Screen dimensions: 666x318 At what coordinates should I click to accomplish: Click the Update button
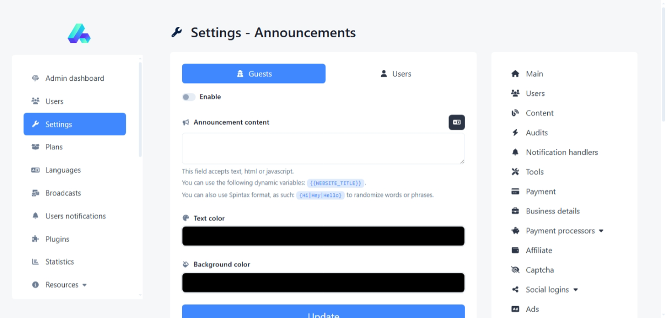[323, 313]
